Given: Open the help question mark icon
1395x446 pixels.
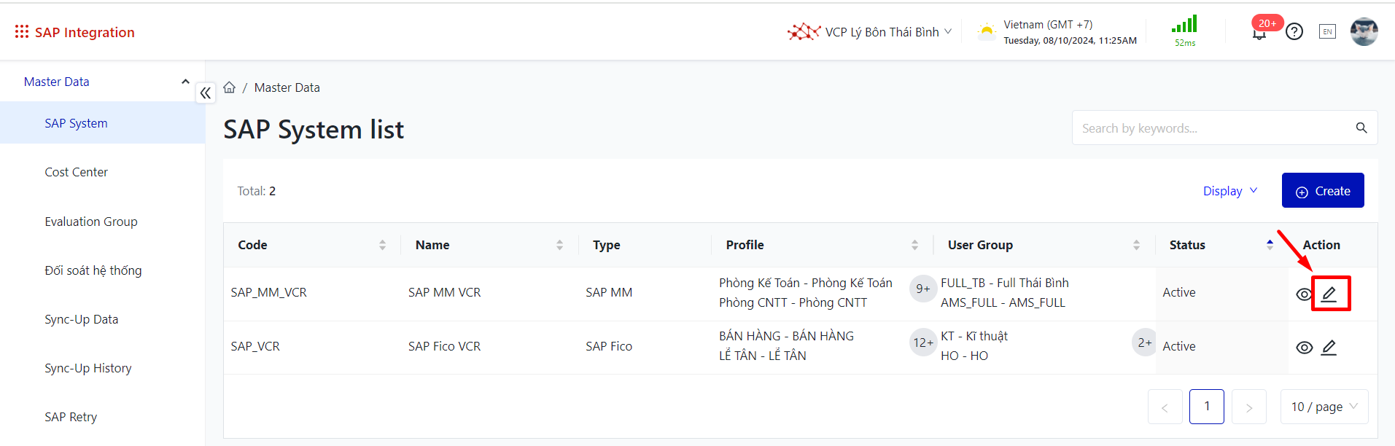Looking at the screenshot, I should 1294,32.
